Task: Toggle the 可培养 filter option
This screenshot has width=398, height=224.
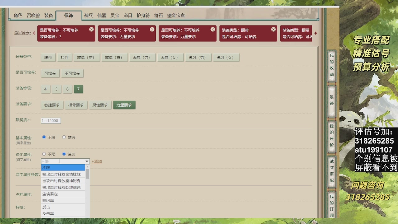Action: click(x=50, y=73)
